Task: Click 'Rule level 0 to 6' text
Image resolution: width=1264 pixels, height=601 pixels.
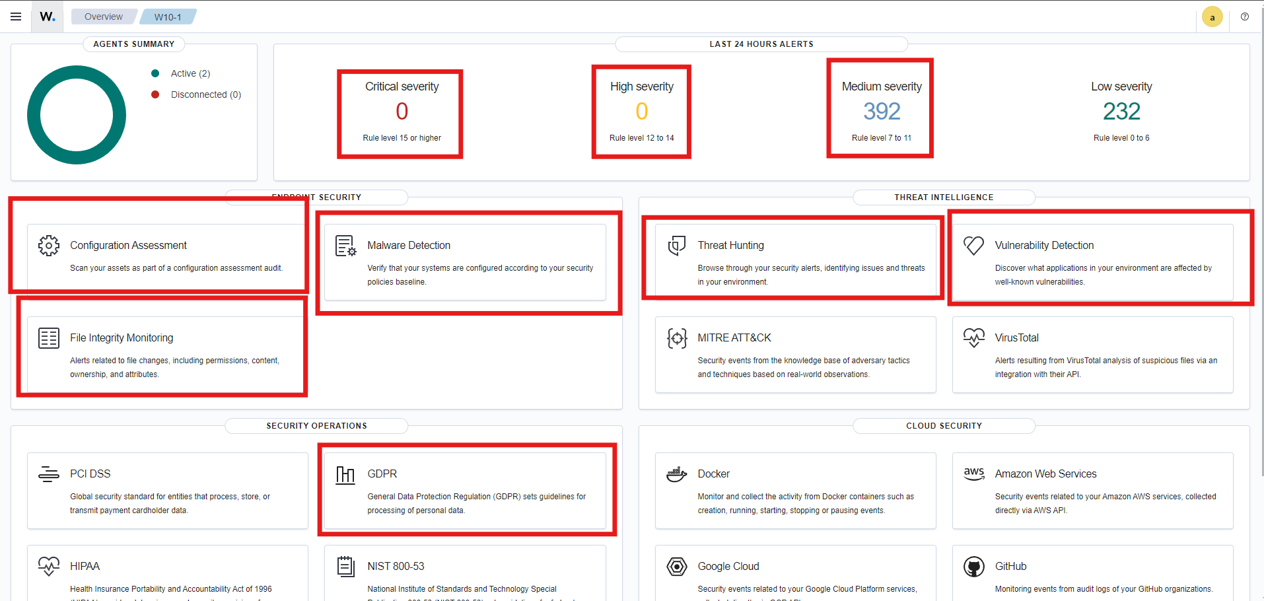Action: (x=1121, y=138)
